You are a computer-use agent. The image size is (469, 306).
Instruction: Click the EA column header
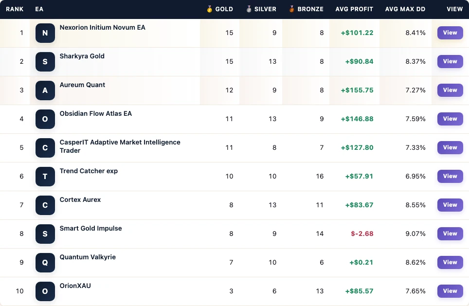point(39,9)
